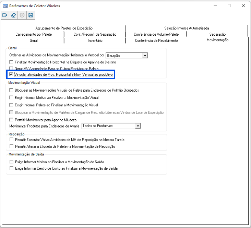Toggle Gerar MV Ascendente Para os Outros Produtos
The image size is (251, 228).
point(11,68)
